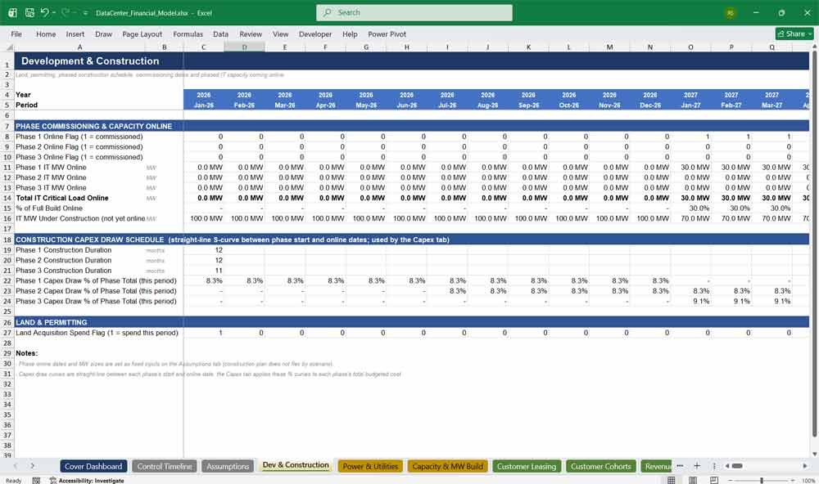The image size is (819, 484).
Task: Open the Undo history dropdown arrow
Action: click(x=54, y=12)
